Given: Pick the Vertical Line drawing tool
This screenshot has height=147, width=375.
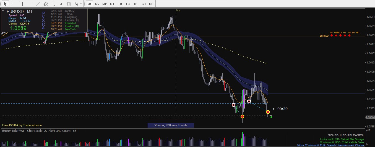Looking at the screenshot, I should tap(22, 4).
